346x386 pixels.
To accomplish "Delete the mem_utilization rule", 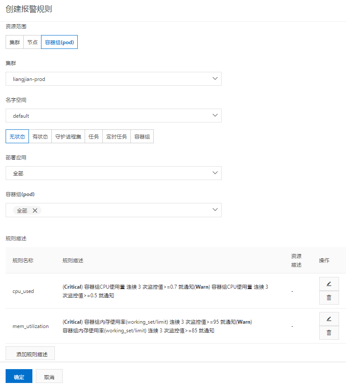I will 329,333.
